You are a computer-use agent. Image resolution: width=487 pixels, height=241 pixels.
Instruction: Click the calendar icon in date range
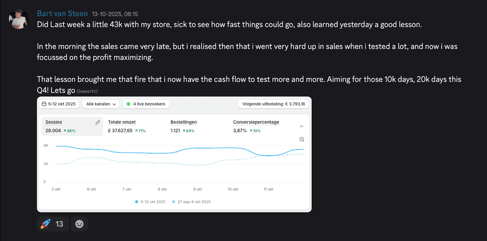pos(44,104)
